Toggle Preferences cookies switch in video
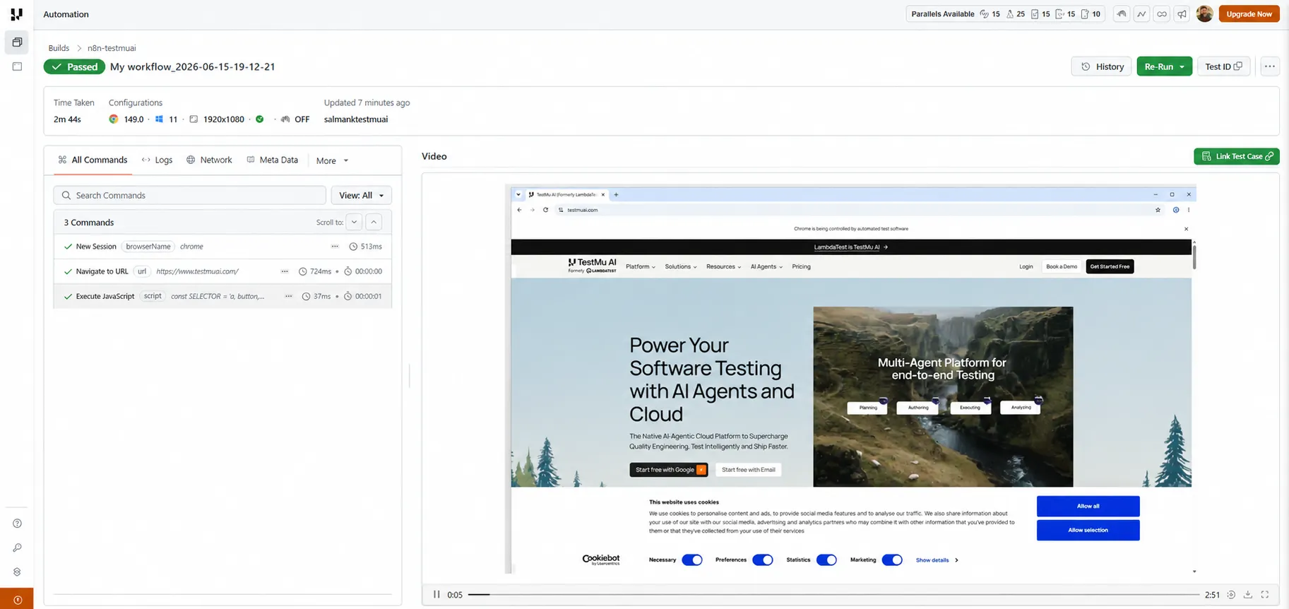 tap(763, 560)
